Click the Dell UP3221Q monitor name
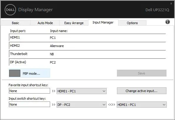The image size is (175, 120). 157,10
